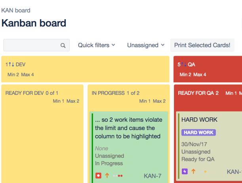Click the red bug issue type icon on KAN-7
This screenshot has height=183, width=242.
pos(98,175)
